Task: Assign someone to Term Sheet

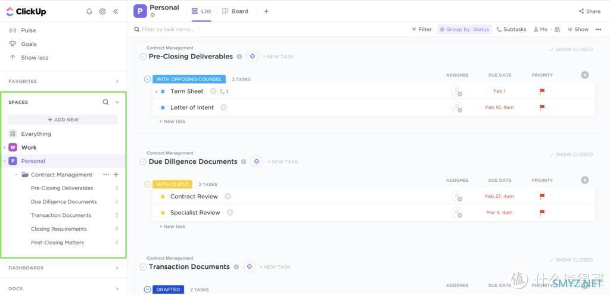Action: pos(457,91)
